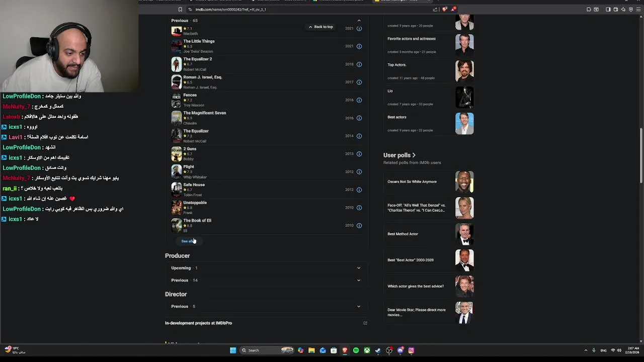Open Favorite actors and actresses list
644x362 pixels.
point(412,39)
